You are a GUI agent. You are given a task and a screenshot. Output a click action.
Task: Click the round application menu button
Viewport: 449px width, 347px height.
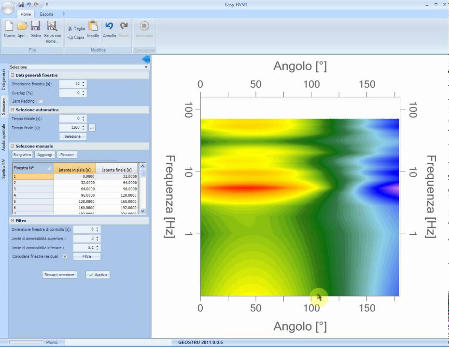[x=8, y=8]
